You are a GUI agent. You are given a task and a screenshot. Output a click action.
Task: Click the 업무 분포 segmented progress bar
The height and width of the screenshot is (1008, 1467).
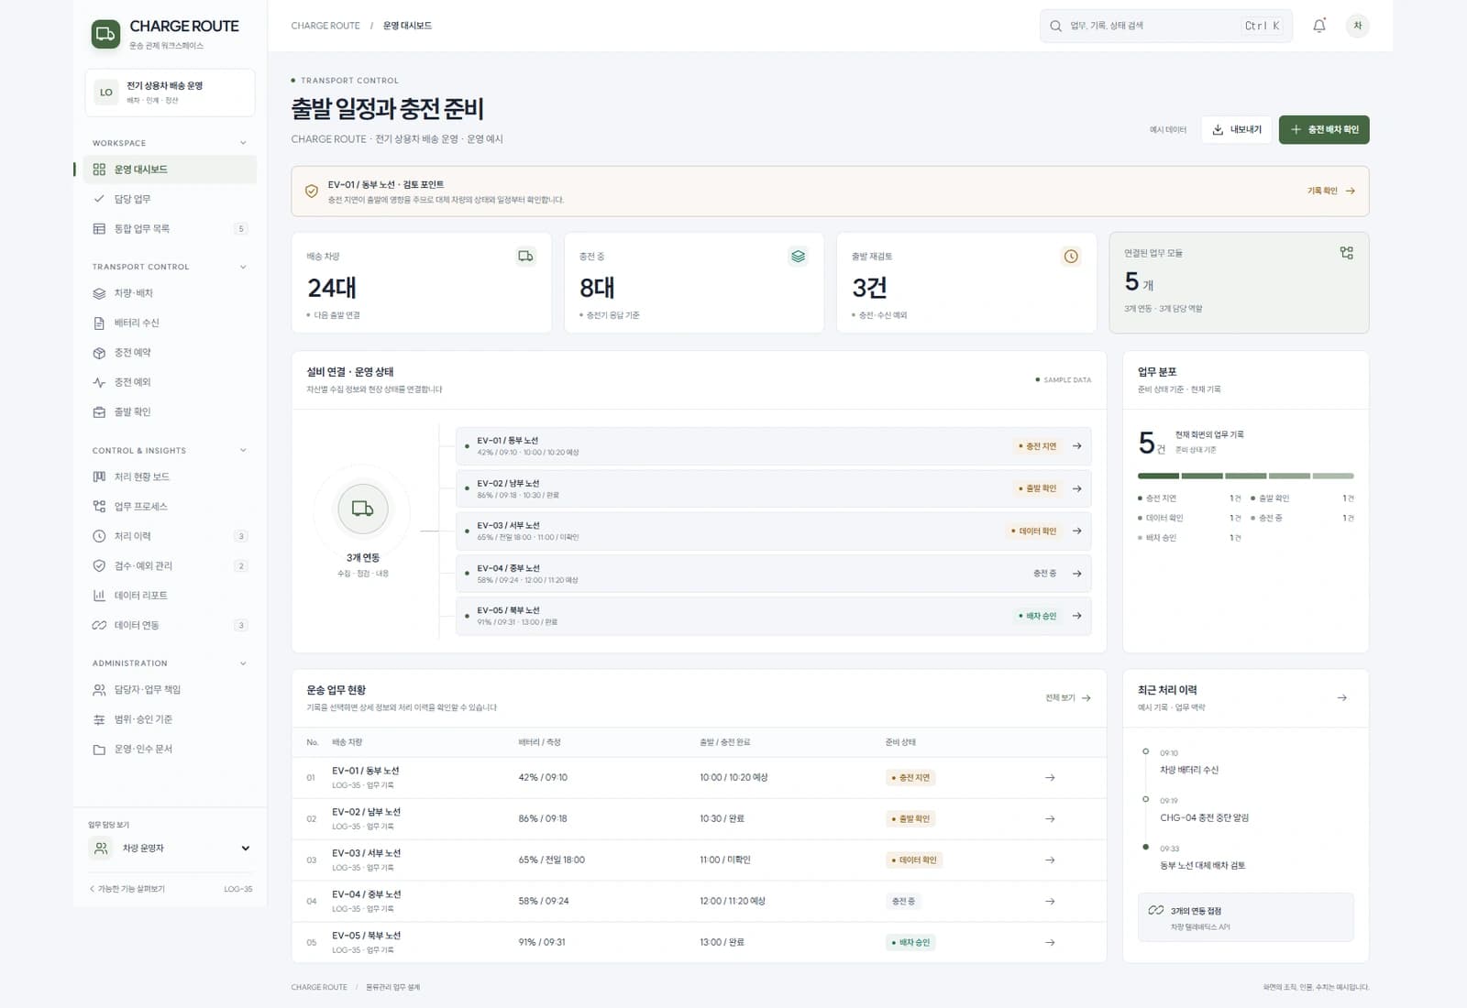[x=1245, y=476]
